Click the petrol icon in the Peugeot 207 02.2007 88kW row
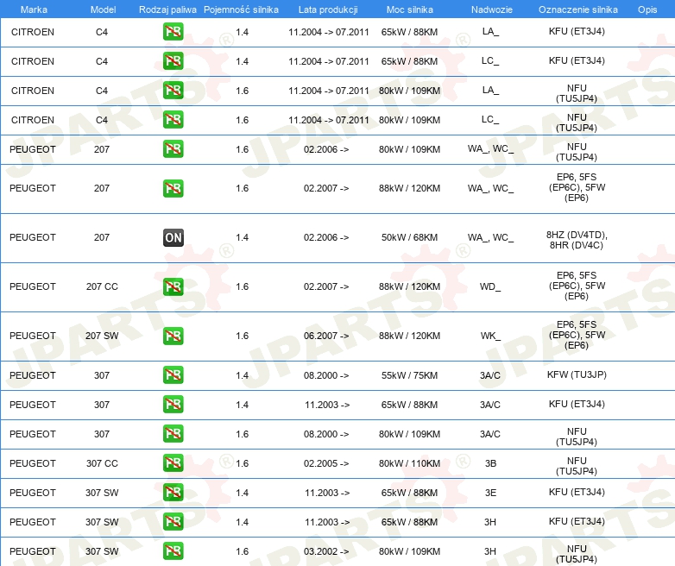Screen dimensions: 675x566 point(173,188)
